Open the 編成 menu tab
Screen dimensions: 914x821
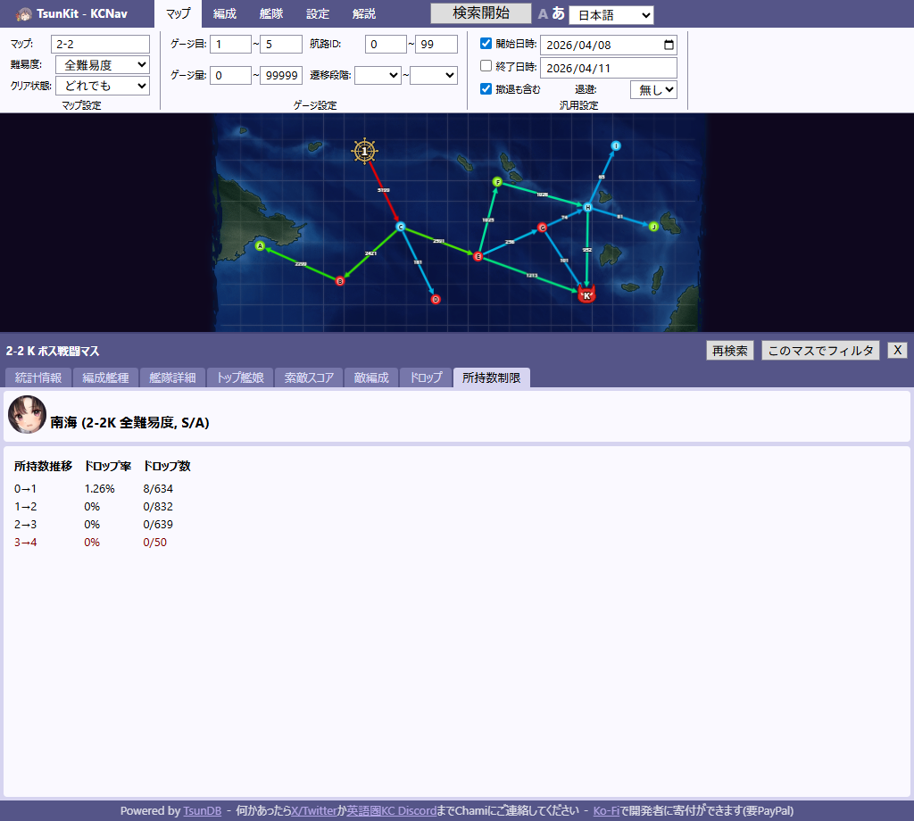tap(225, 13)
